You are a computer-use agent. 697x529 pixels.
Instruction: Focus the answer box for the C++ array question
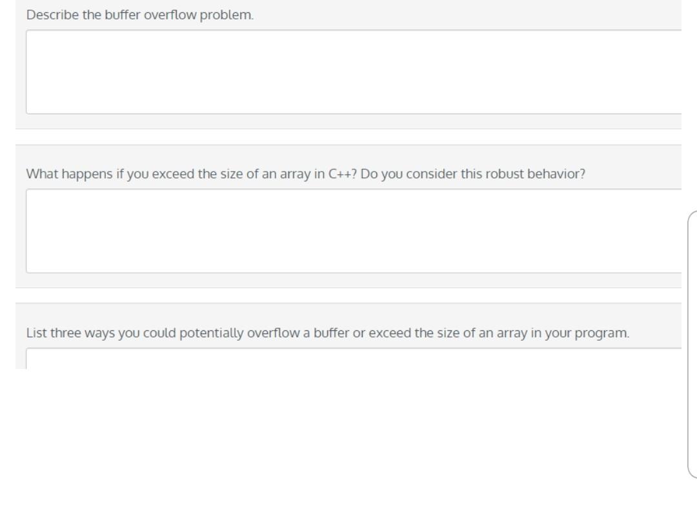point(354,231)
